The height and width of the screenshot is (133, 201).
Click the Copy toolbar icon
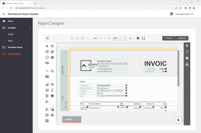(78, 38)
